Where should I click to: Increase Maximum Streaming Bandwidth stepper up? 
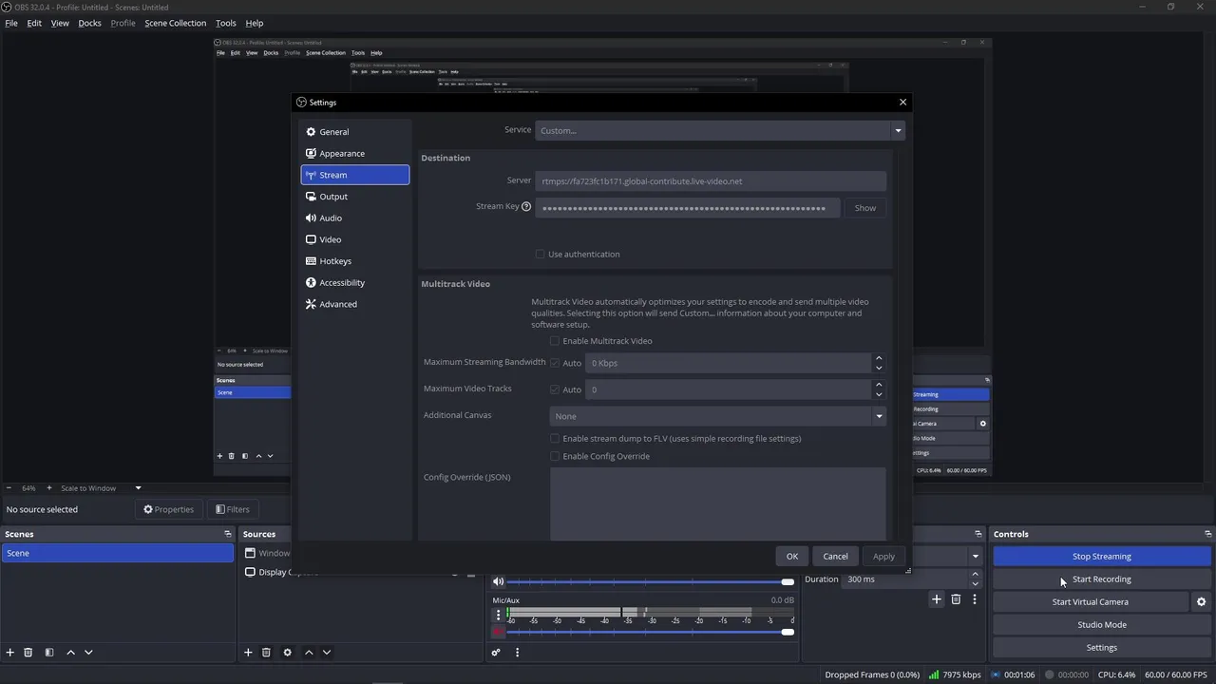[879, 358]
